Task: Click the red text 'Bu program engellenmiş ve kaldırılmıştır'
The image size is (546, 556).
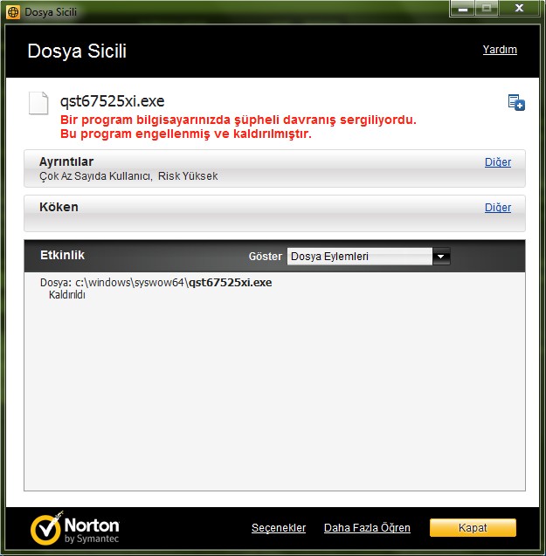Action: coord(186,134)
